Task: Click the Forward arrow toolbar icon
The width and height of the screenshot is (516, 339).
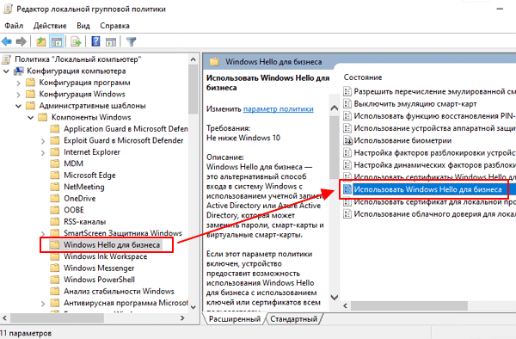Action: [x=21, y=42]
